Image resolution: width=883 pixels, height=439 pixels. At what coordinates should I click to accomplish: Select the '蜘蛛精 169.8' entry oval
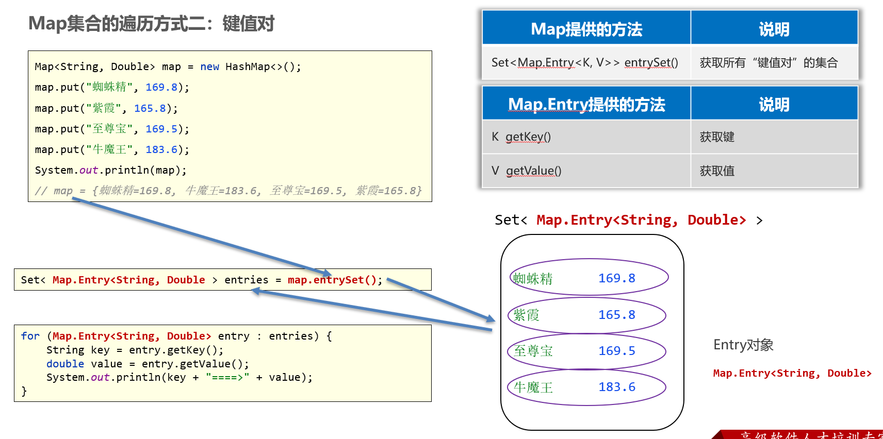point(589,277)
